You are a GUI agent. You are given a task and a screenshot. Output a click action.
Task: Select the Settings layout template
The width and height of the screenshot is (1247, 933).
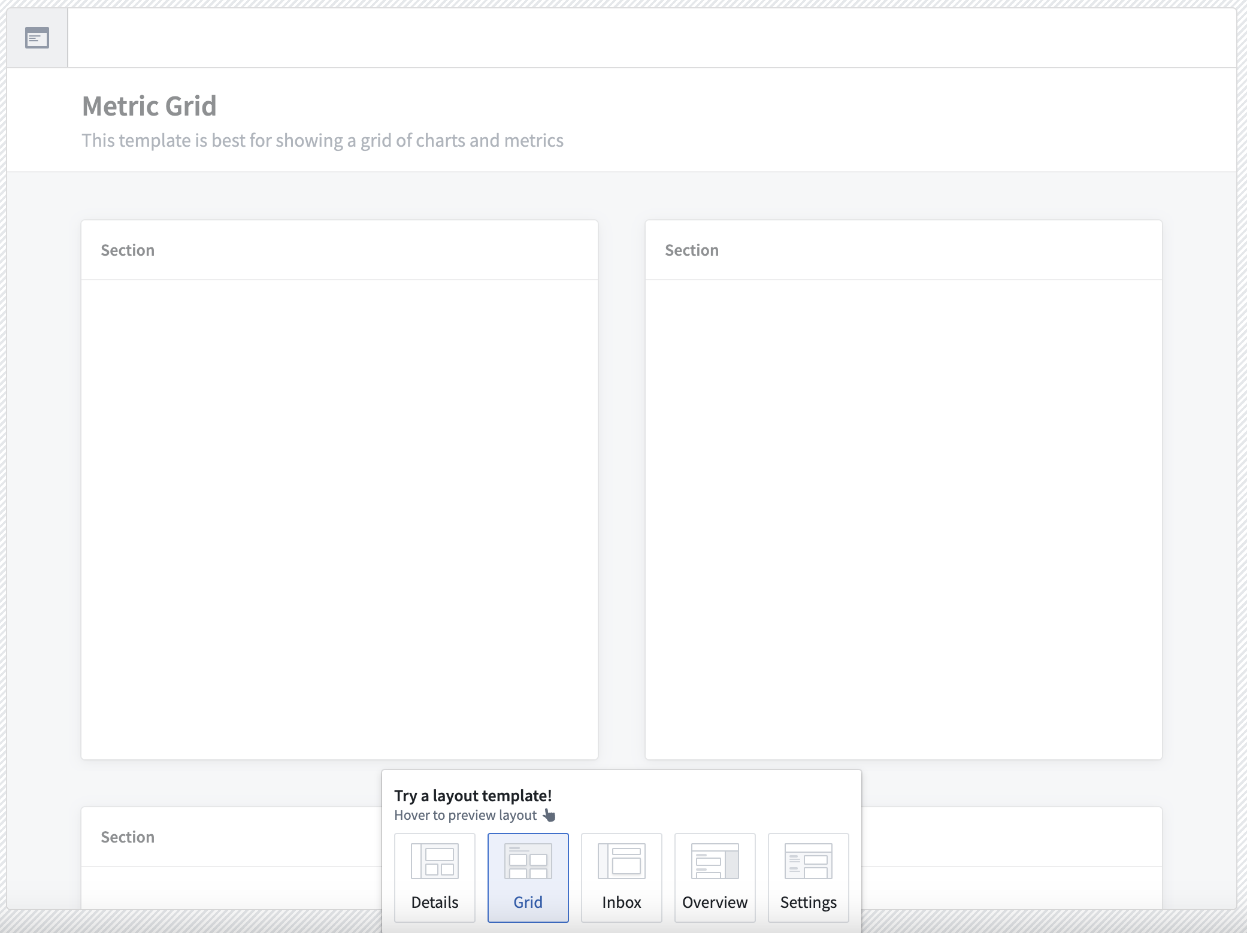809,877
